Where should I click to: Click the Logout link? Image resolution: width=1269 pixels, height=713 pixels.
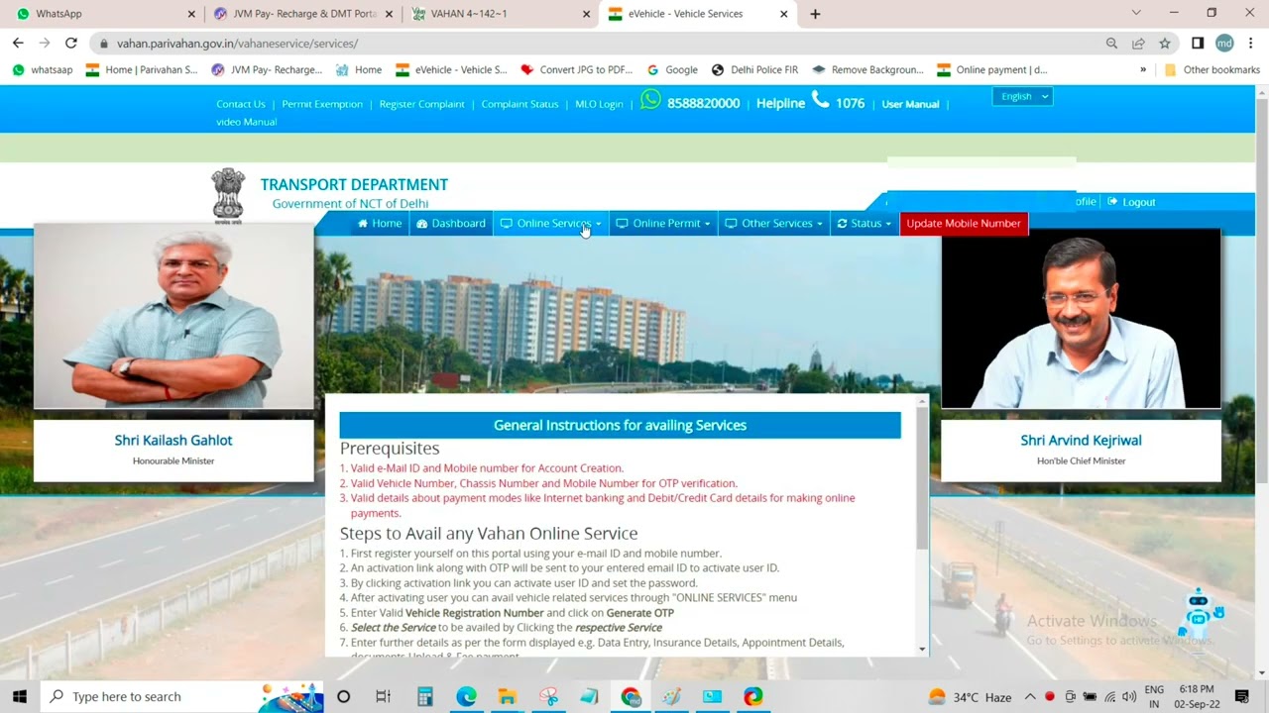point(1131,202)
